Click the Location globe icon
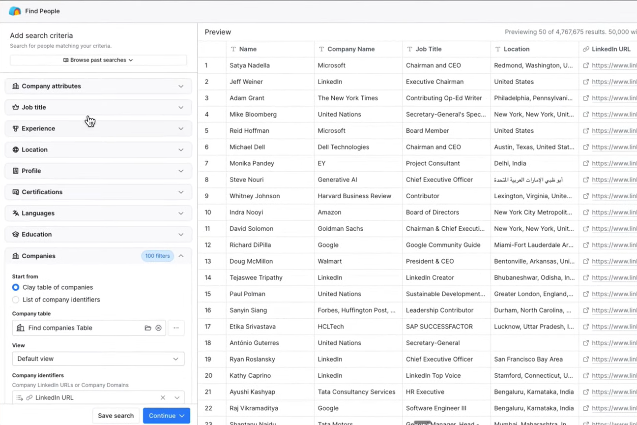This screenshot has width=637, height=425. (x=16, y=150)
